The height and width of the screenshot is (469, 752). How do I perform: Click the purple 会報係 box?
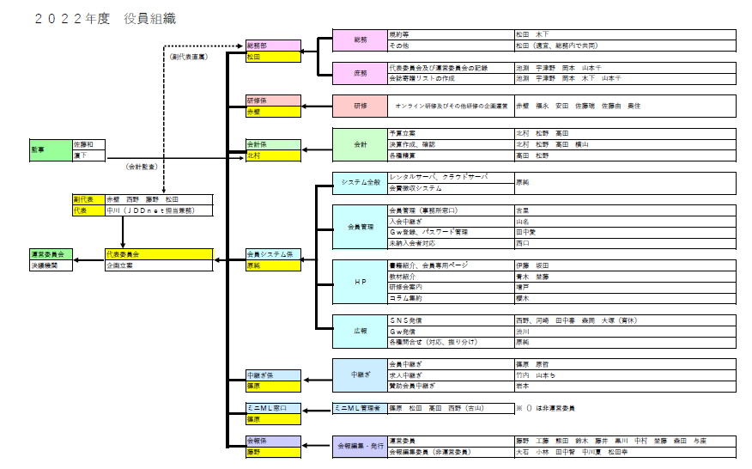coord(272,441)
